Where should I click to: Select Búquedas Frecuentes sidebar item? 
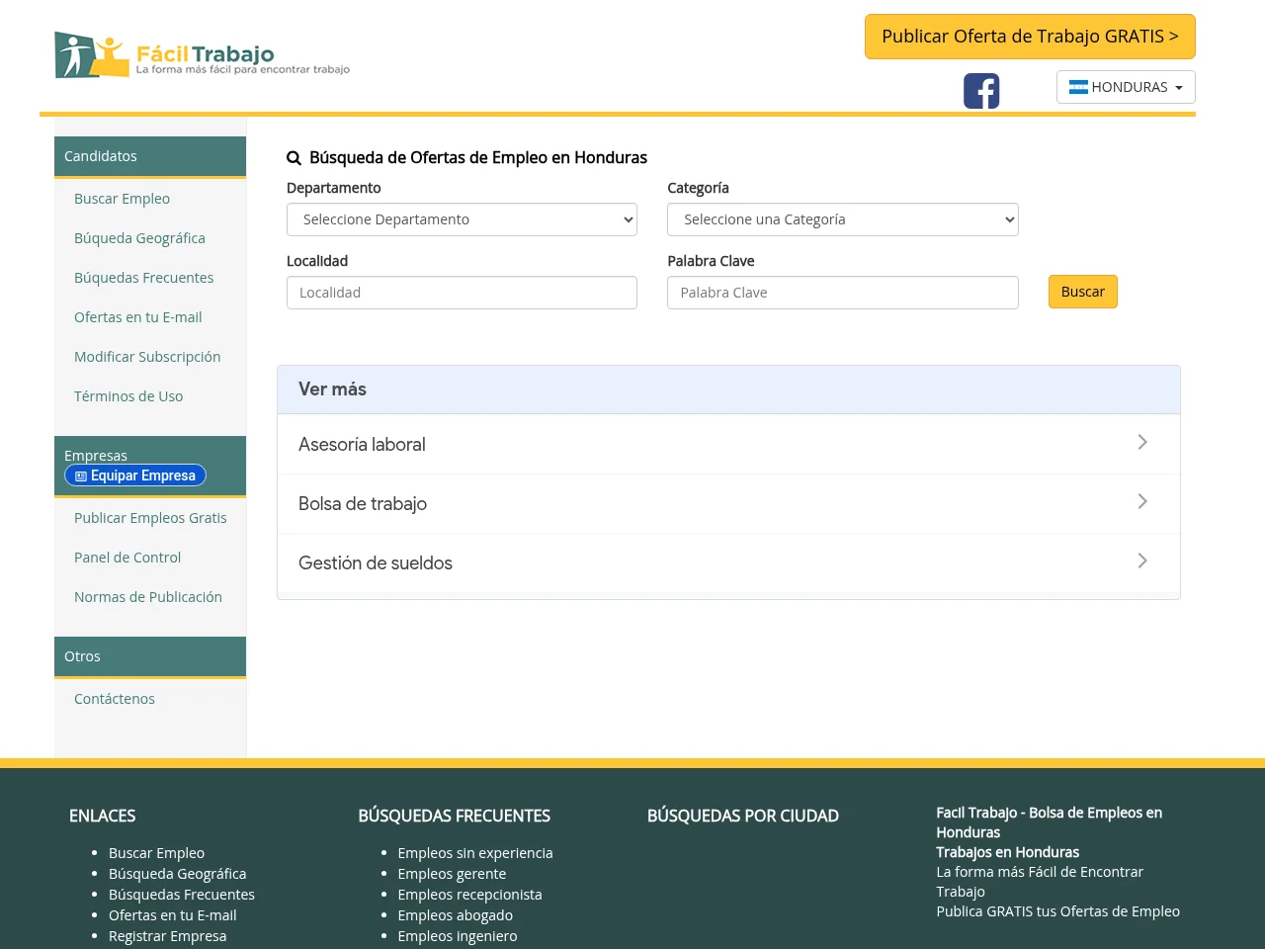click(143, 278)
